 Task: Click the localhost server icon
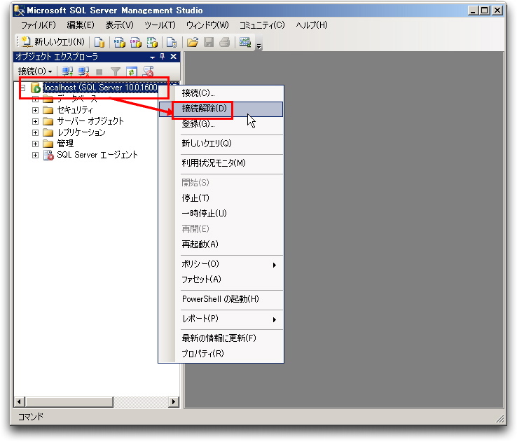(35, 88)
